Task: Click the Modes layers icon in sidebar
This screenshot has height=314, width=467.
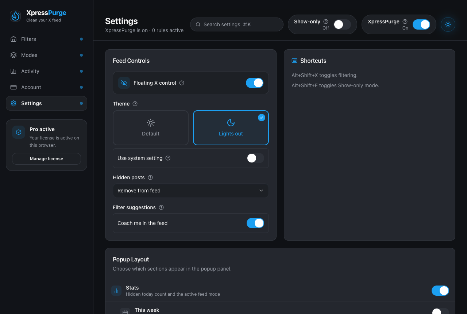Action: click(13, 55)
